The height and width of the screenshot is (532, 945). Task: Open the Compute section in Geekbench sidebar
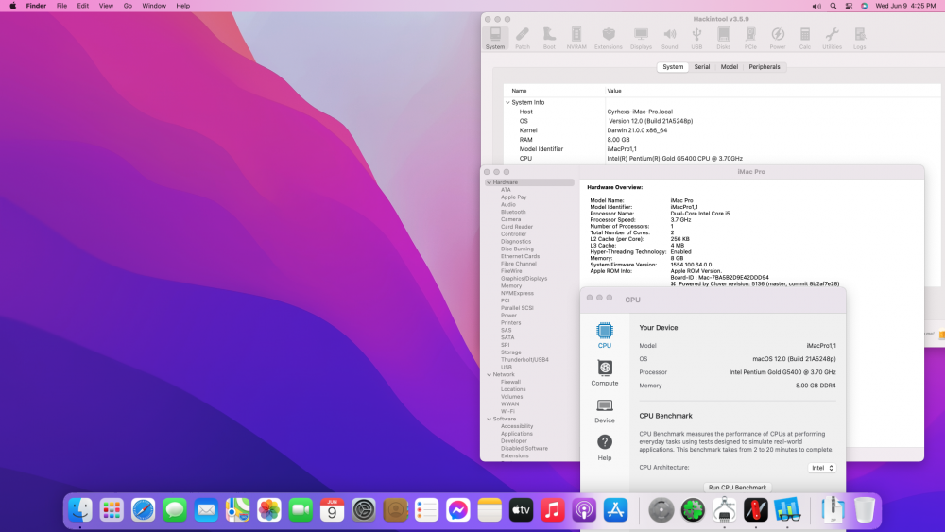605,373
